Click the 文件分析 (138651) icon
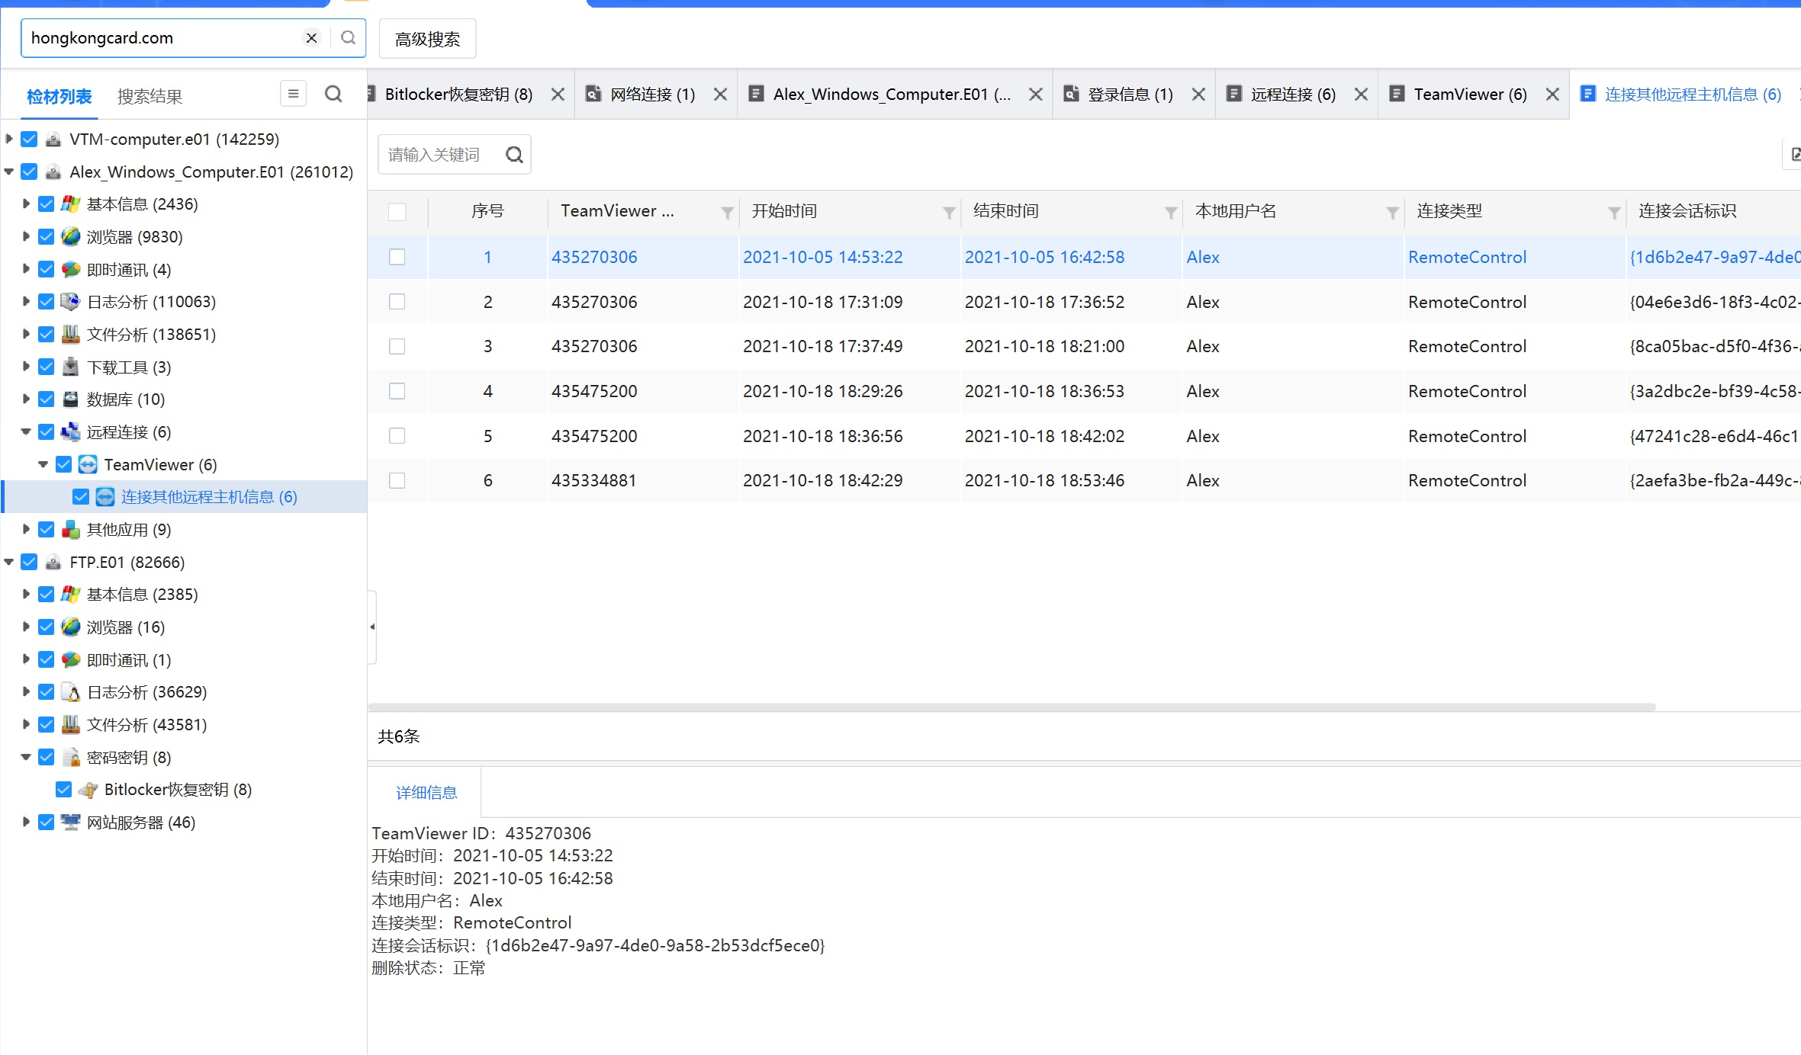The height and width of the screenshot is (1055, 1801). (70, 334)
